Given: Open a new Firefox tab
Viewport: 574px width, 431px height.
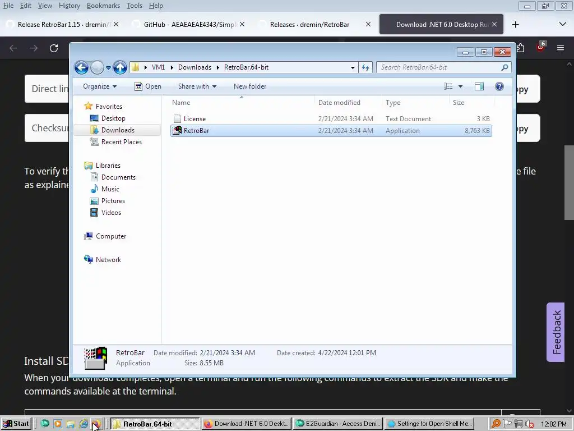Looking at the screenshot, I should tap(516, 25).
